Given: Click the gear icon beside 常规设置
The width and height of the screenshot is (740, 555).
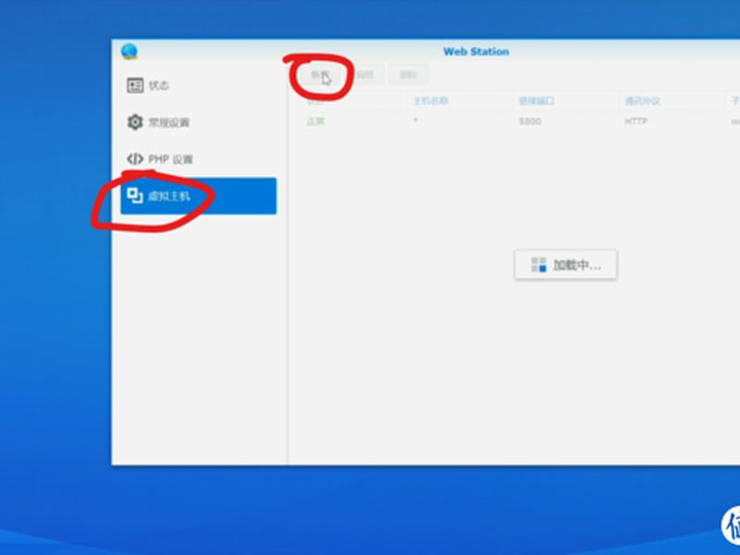Looking at the screenshot, I should (x=135, y=122).
